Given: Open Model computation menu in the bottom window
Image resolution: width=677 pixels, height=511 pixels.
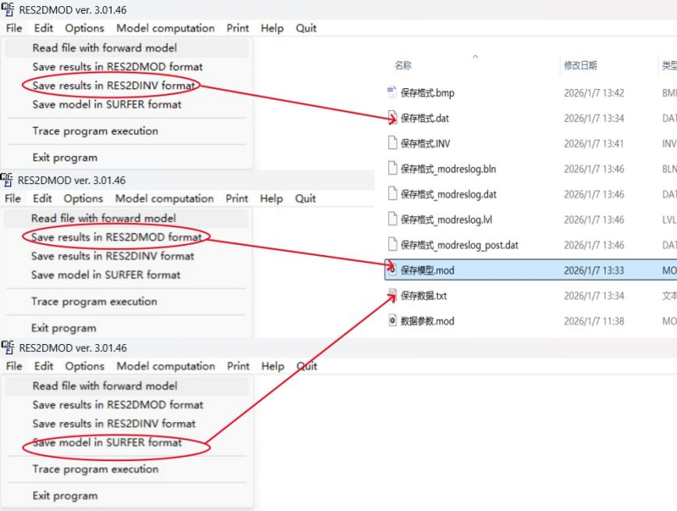Looking at the screenshot, I should (166, 366).
